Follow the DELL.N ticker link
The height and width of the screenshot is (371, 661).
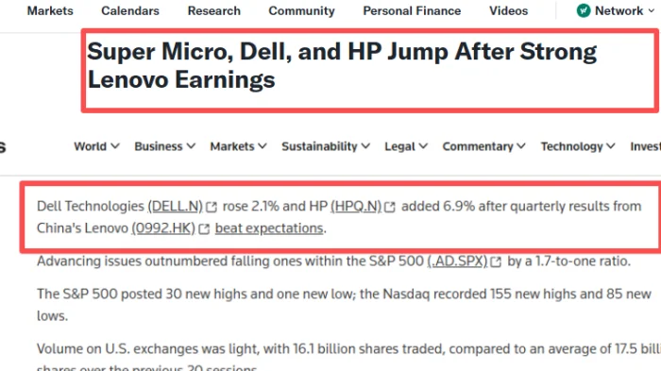click(x=176, y=206)
